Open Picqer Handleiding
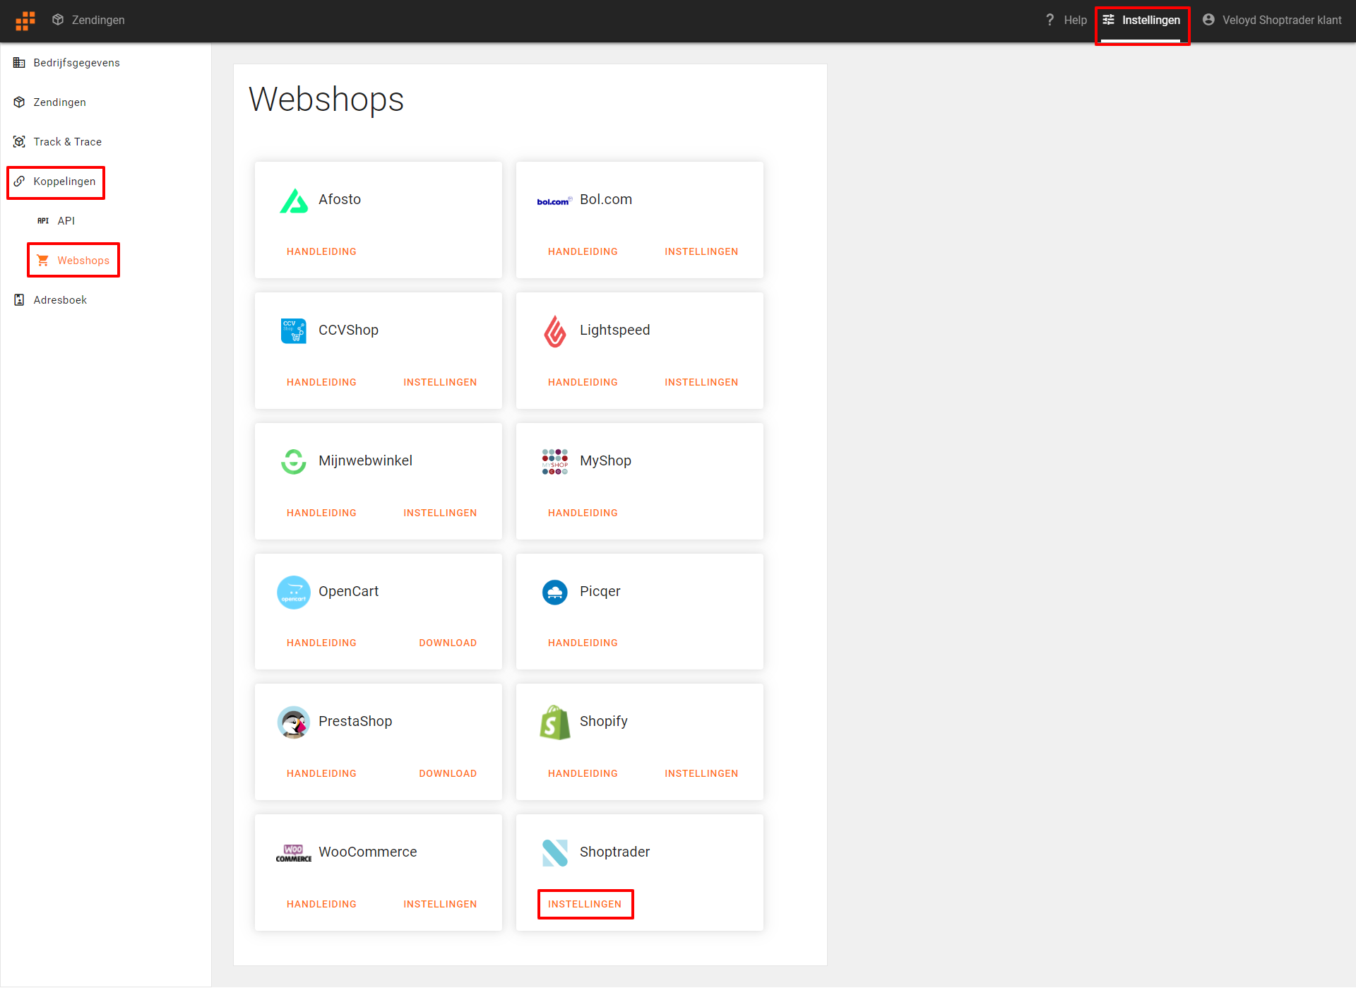The height and width of the screenshot is (988, 1356). point(583,643)
